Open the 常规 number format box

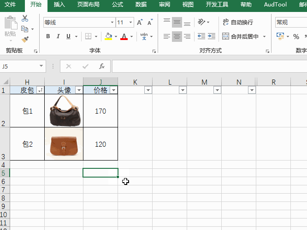coord(291,22)
